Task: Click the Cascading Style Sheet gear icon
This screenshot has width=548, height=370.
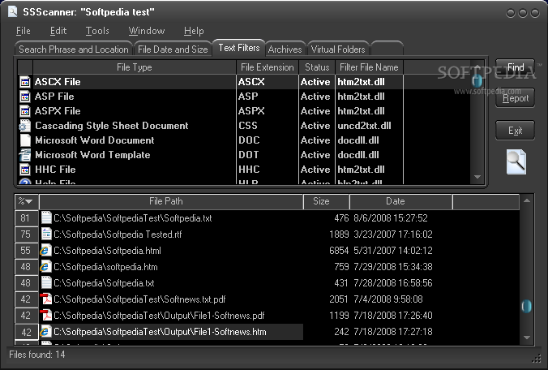Action: [25, 126]
